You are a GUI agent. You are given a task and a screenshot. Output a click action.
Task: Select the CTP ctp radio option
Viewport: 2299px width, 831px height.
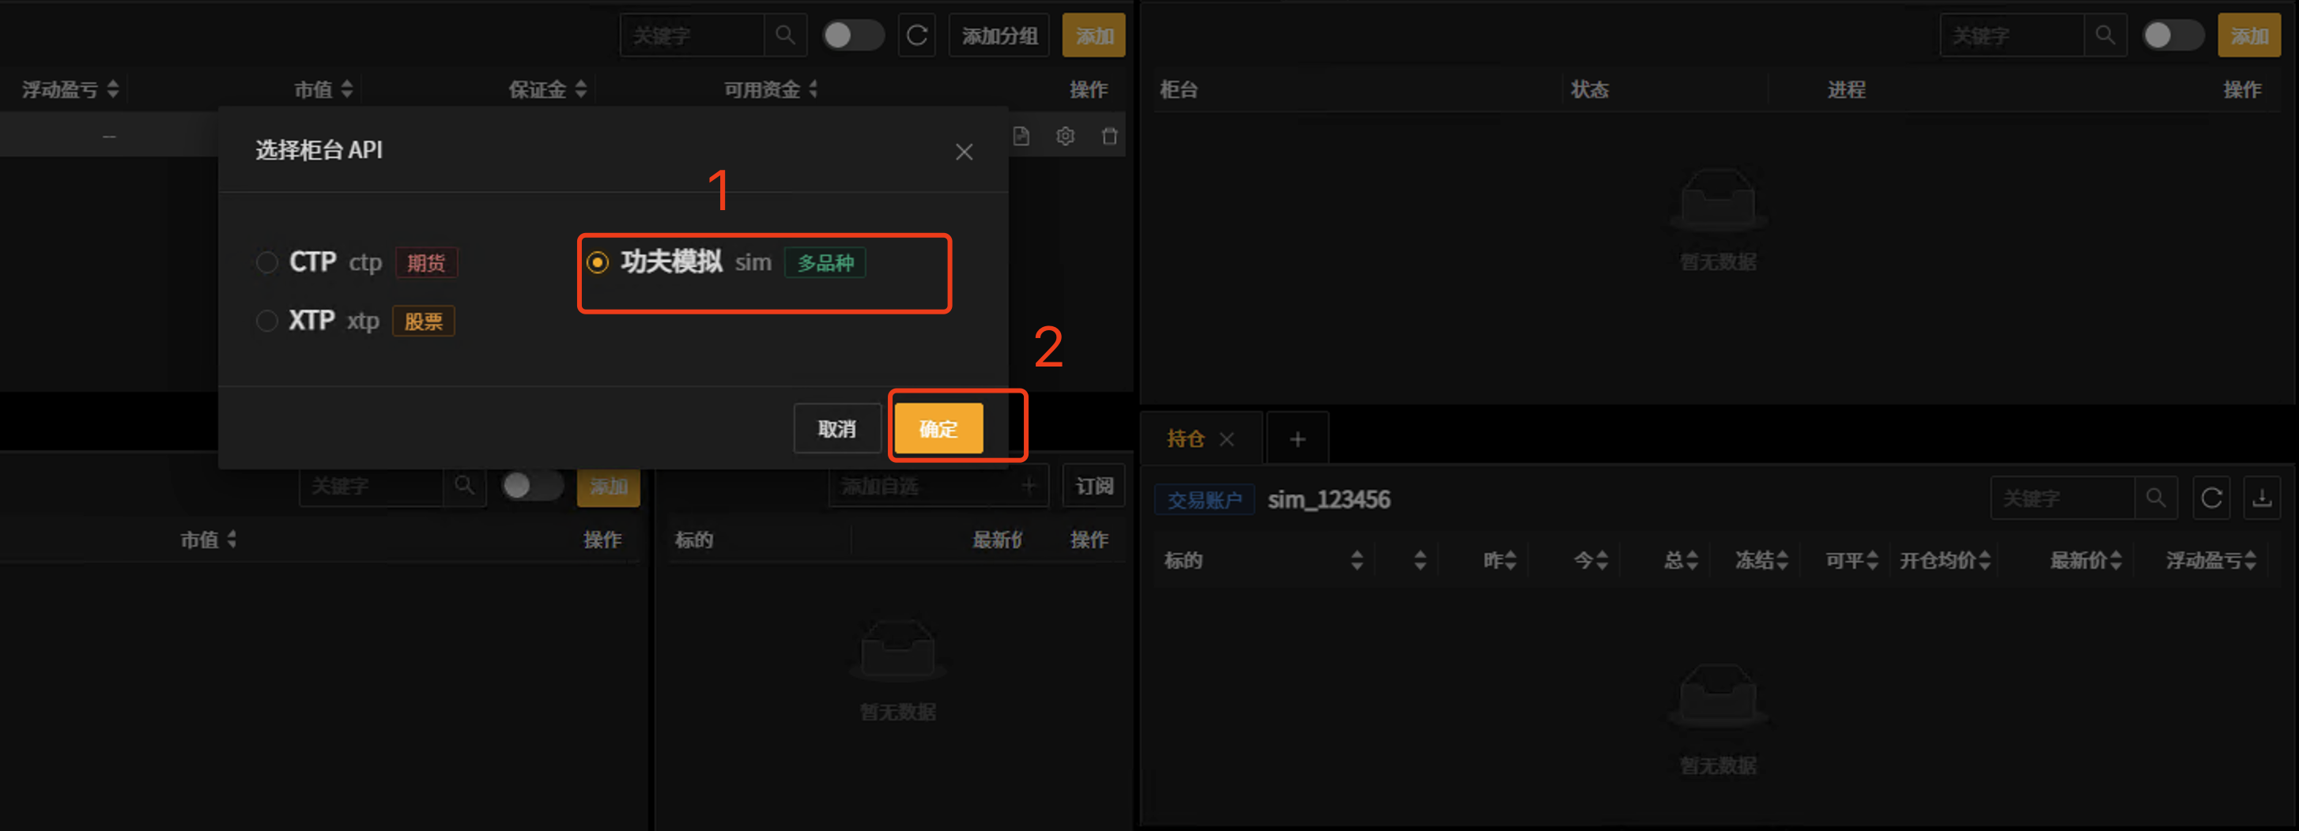[x=267, y=262]
